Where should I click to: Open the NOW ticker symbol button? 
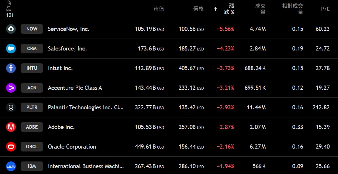32,29
